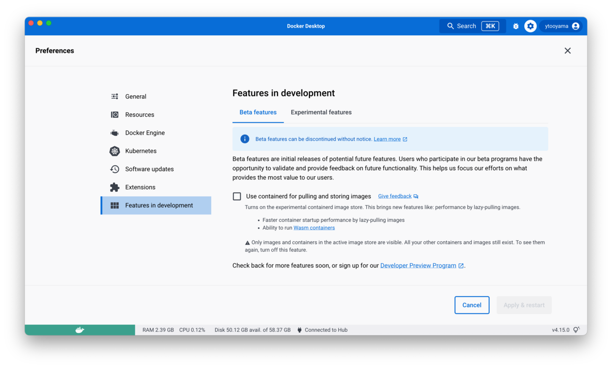
Task: Click the magnifier icon in Search box
Action: pyautogui.click(x=450, y=26)
